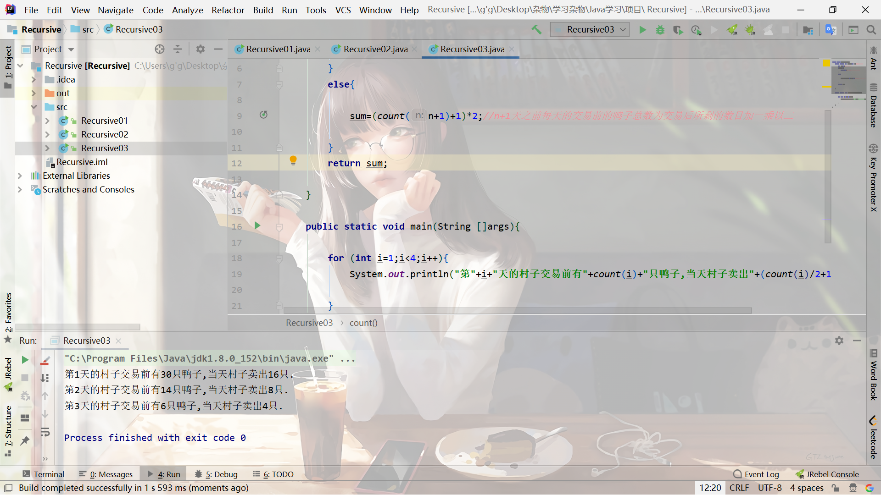Click CRLF line separator in status bar

click(739, 488)
